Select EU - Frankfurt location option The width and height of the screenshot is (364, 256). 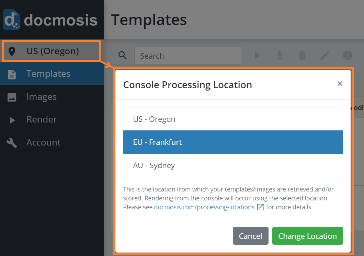click(233, 142)
